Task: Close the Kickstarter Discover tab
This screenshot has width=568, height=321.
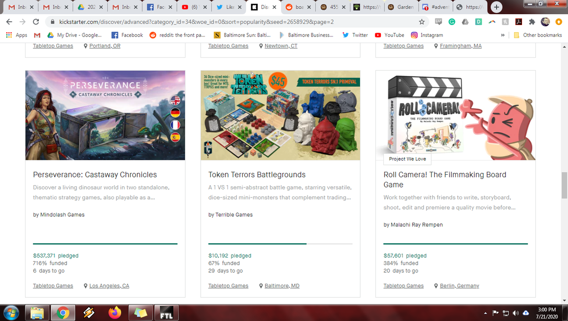Action: click(x=274, y=7)
